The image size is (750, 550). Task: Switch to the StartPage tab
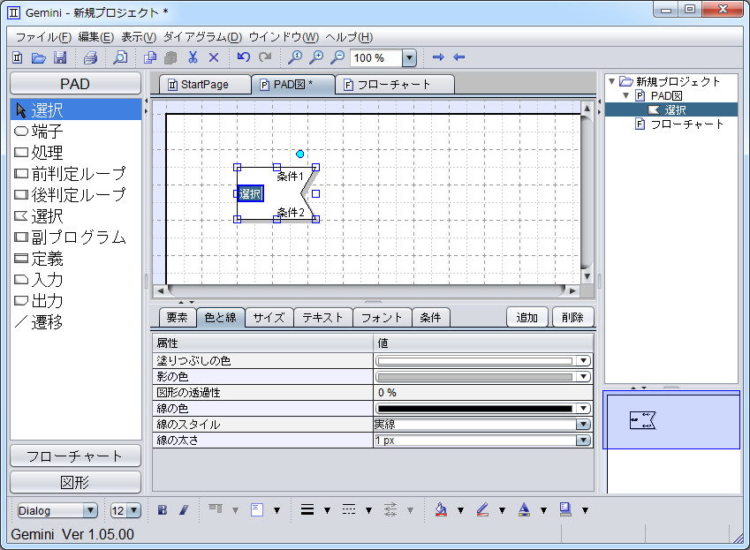click(x=205, y=85)
